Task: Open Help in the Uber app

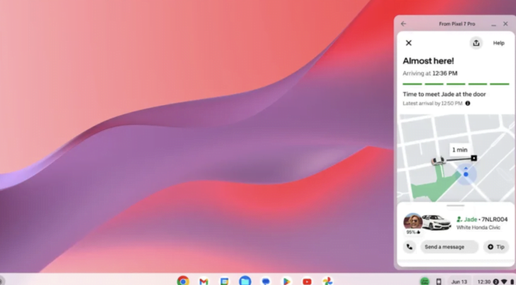Action: pos(498,43)
